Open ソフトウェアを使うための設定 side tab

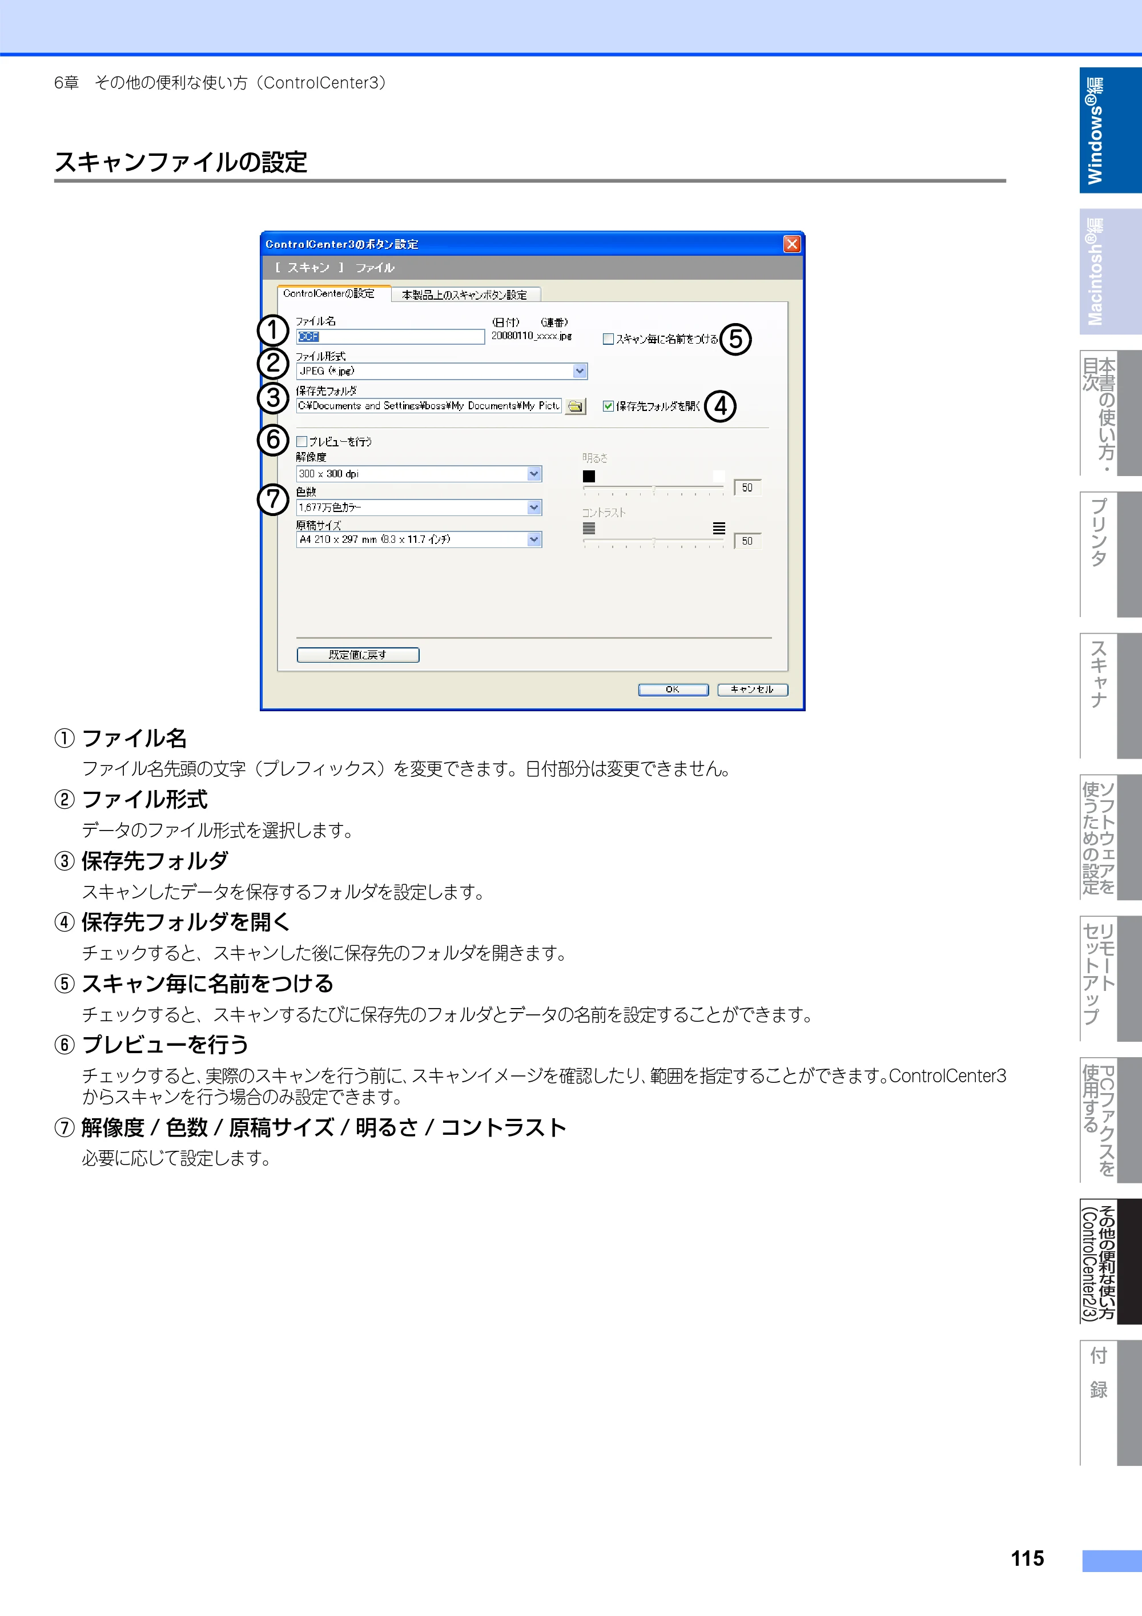[x=1111, y=837]
